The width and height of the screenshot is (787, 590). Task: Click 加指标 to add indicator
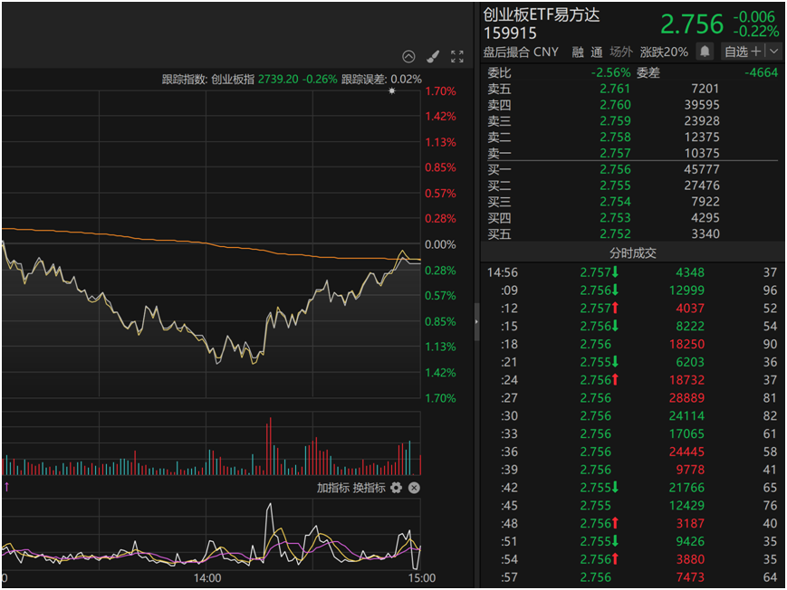pyautogui.click(x=332, y=488)
